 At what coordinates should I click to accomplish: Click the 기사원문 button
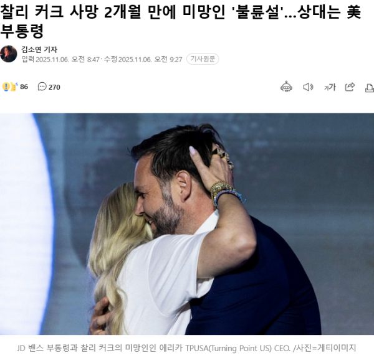tap(203, 59)
